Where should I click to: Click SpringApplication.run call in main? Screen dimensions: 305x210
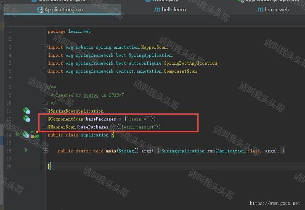pos(188,151)
